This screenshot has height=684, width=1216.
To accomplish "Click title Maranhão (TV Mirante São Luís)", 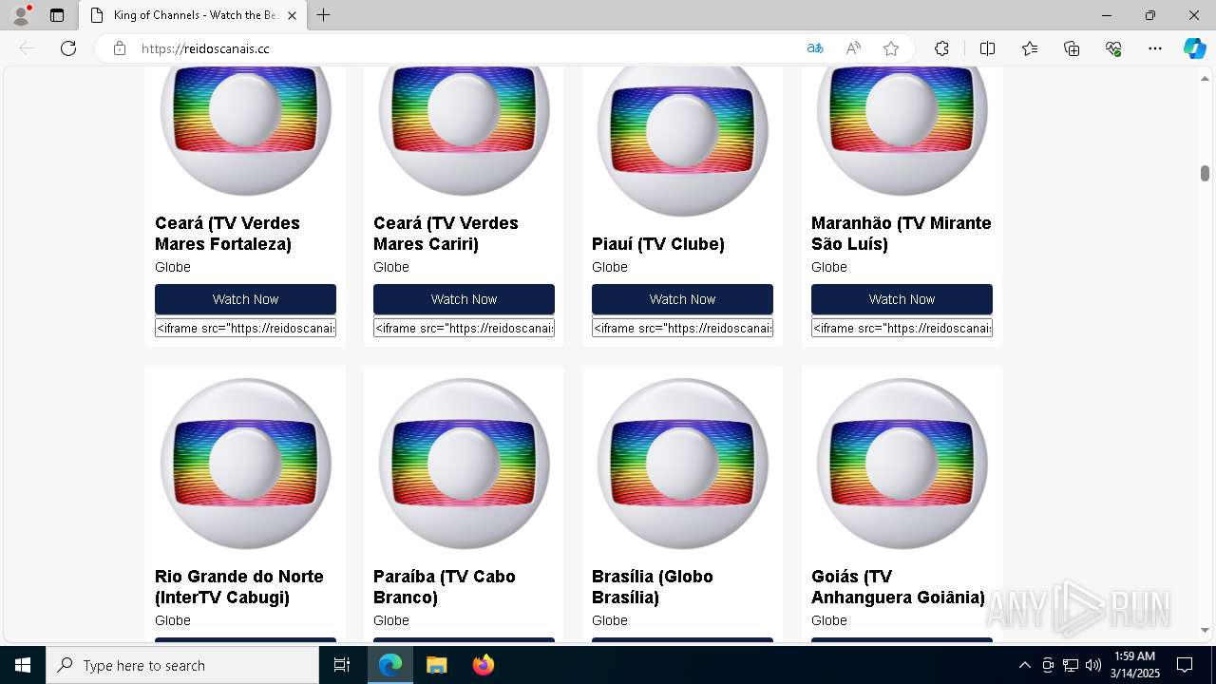I will tap(902, 234).
